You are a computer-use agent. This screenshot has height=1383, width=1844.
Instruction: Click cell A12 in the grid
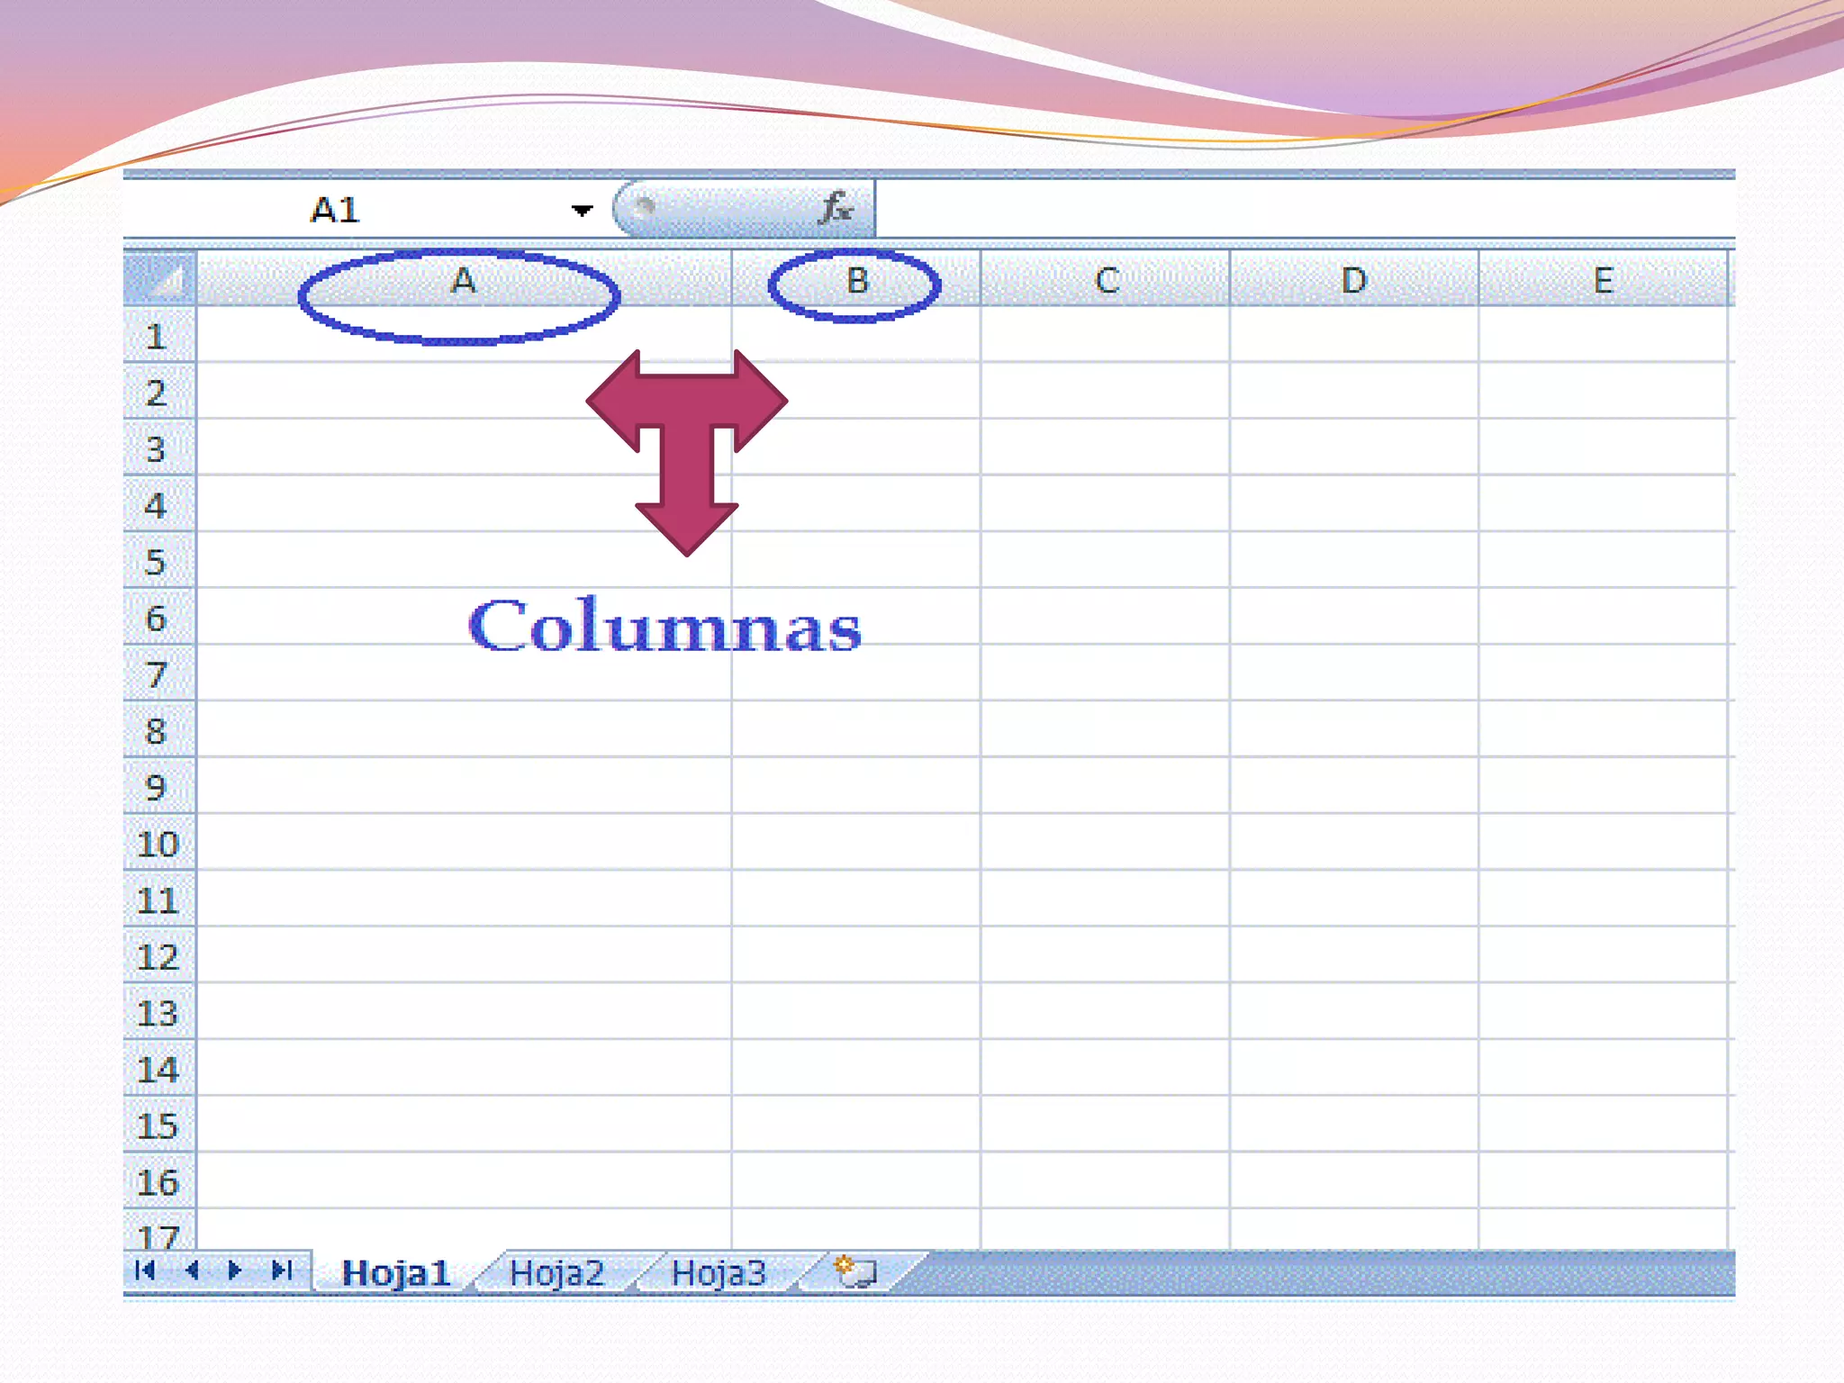[x=464, y=955]
